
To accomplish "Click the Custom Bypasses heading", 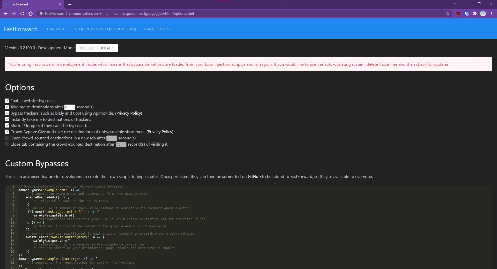I will pyautogui.click(x=37, y=163).
